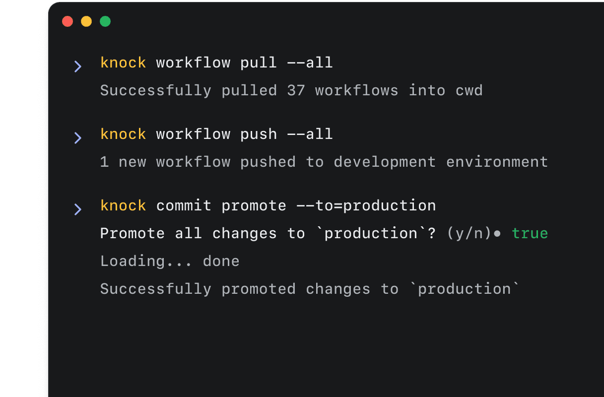Screen dimensions: 604x397
Task: Click the green traffic light control
Action: (105, 21)
